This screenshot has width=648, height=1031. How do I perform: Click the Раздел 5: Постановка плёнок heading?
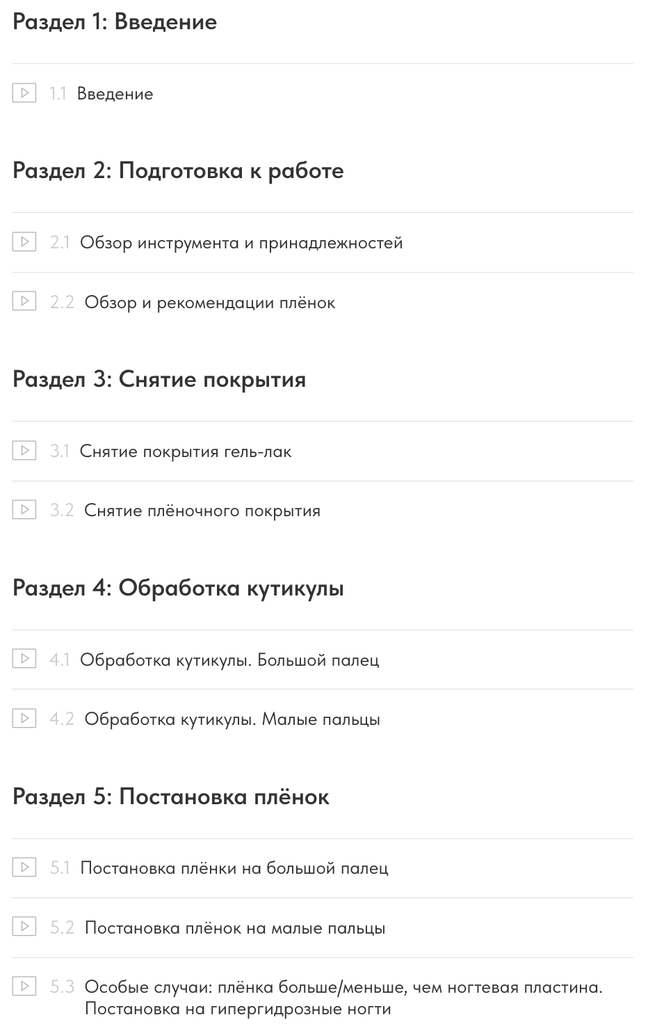click(x=171, y=797)
